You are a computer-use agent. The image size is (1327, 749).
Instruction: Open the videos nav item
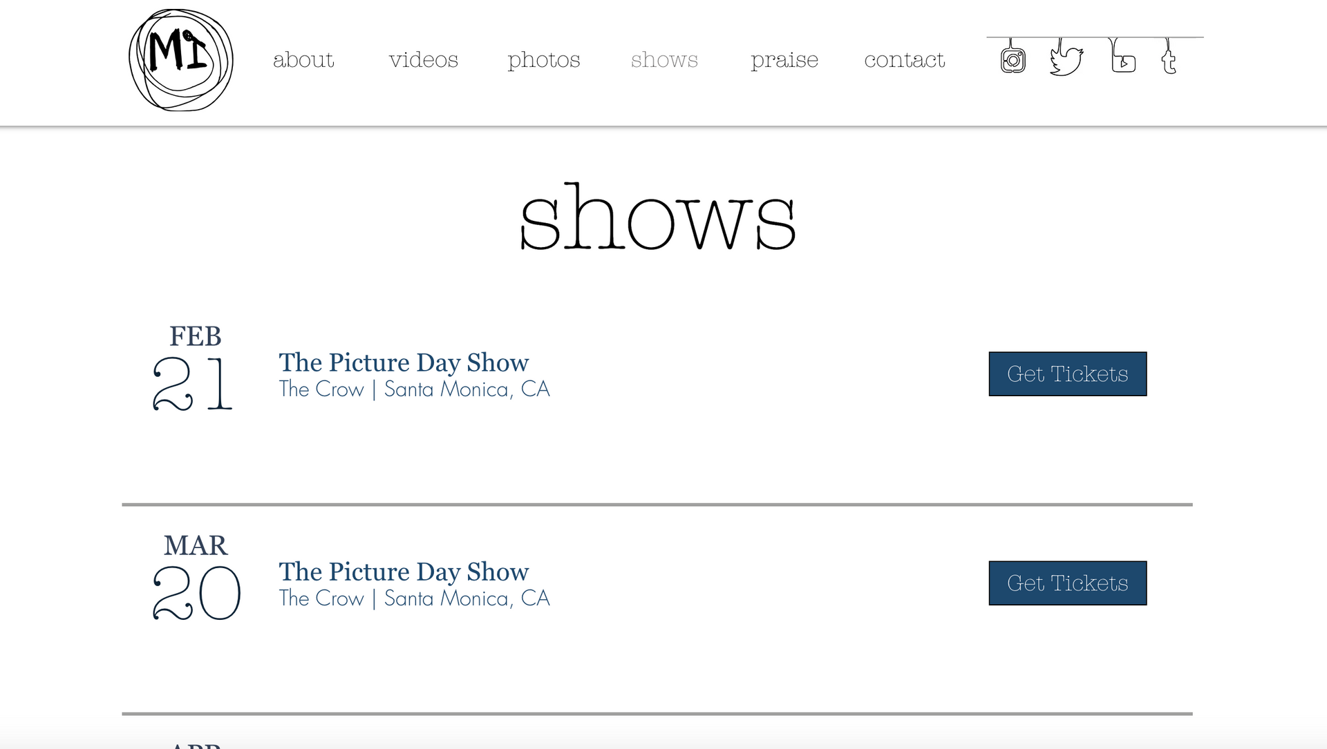tap(424, 60)
